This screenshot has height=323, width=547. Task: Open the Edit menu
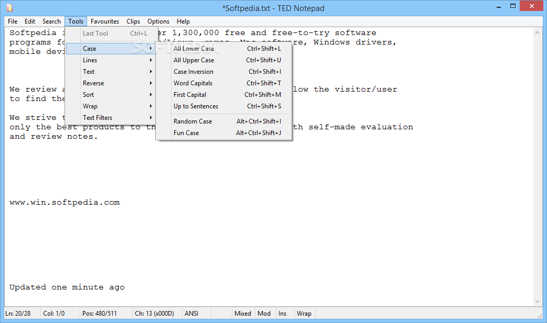[30, 21]
